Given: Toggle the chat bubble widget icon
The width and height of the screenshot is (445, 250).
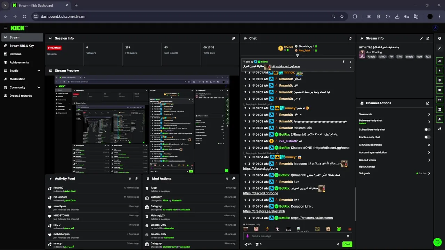Looking at the screenshot, I should pos(439,90).
